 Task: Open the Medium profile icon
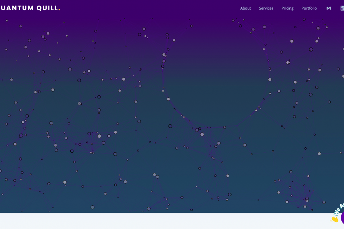pyautogui.click(x=328, y=8)
